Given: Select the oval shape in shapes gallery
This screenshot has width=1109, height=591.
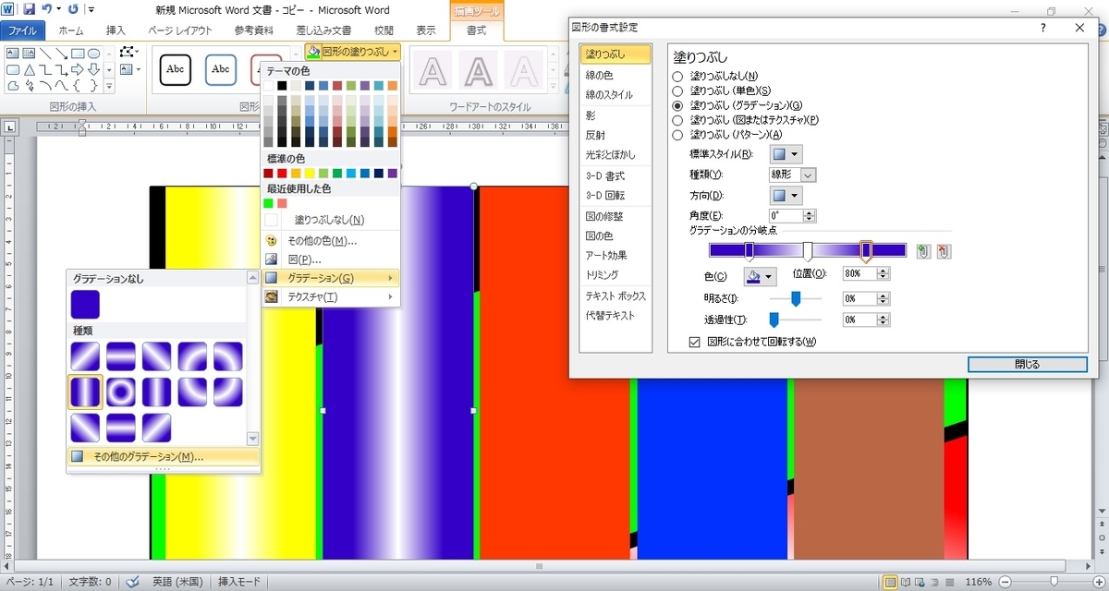Looking at the screenshot, I should 95,54.
